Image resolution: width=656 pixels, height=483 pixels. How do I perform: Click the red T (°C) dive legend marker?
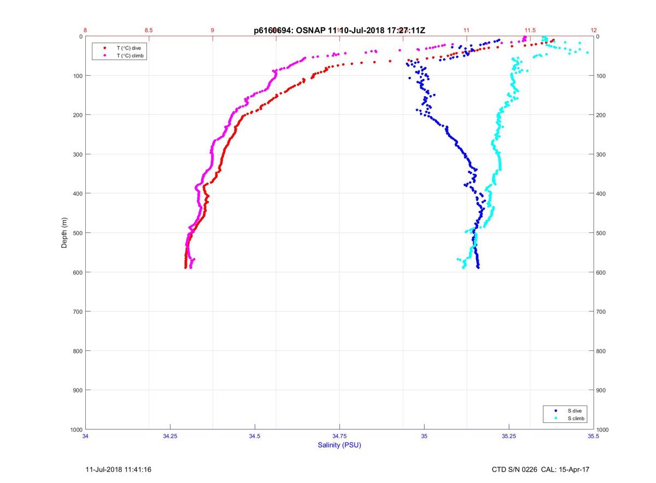pyautogui.click(x=104, y=48)
